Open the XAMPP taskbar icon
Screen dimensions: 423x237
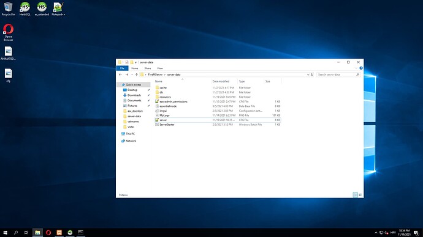pyautogui.click(x=59, y=233)
